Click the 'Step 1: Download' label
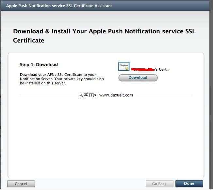The height and width of the screenshot is (190, 213). coord(39,65)
